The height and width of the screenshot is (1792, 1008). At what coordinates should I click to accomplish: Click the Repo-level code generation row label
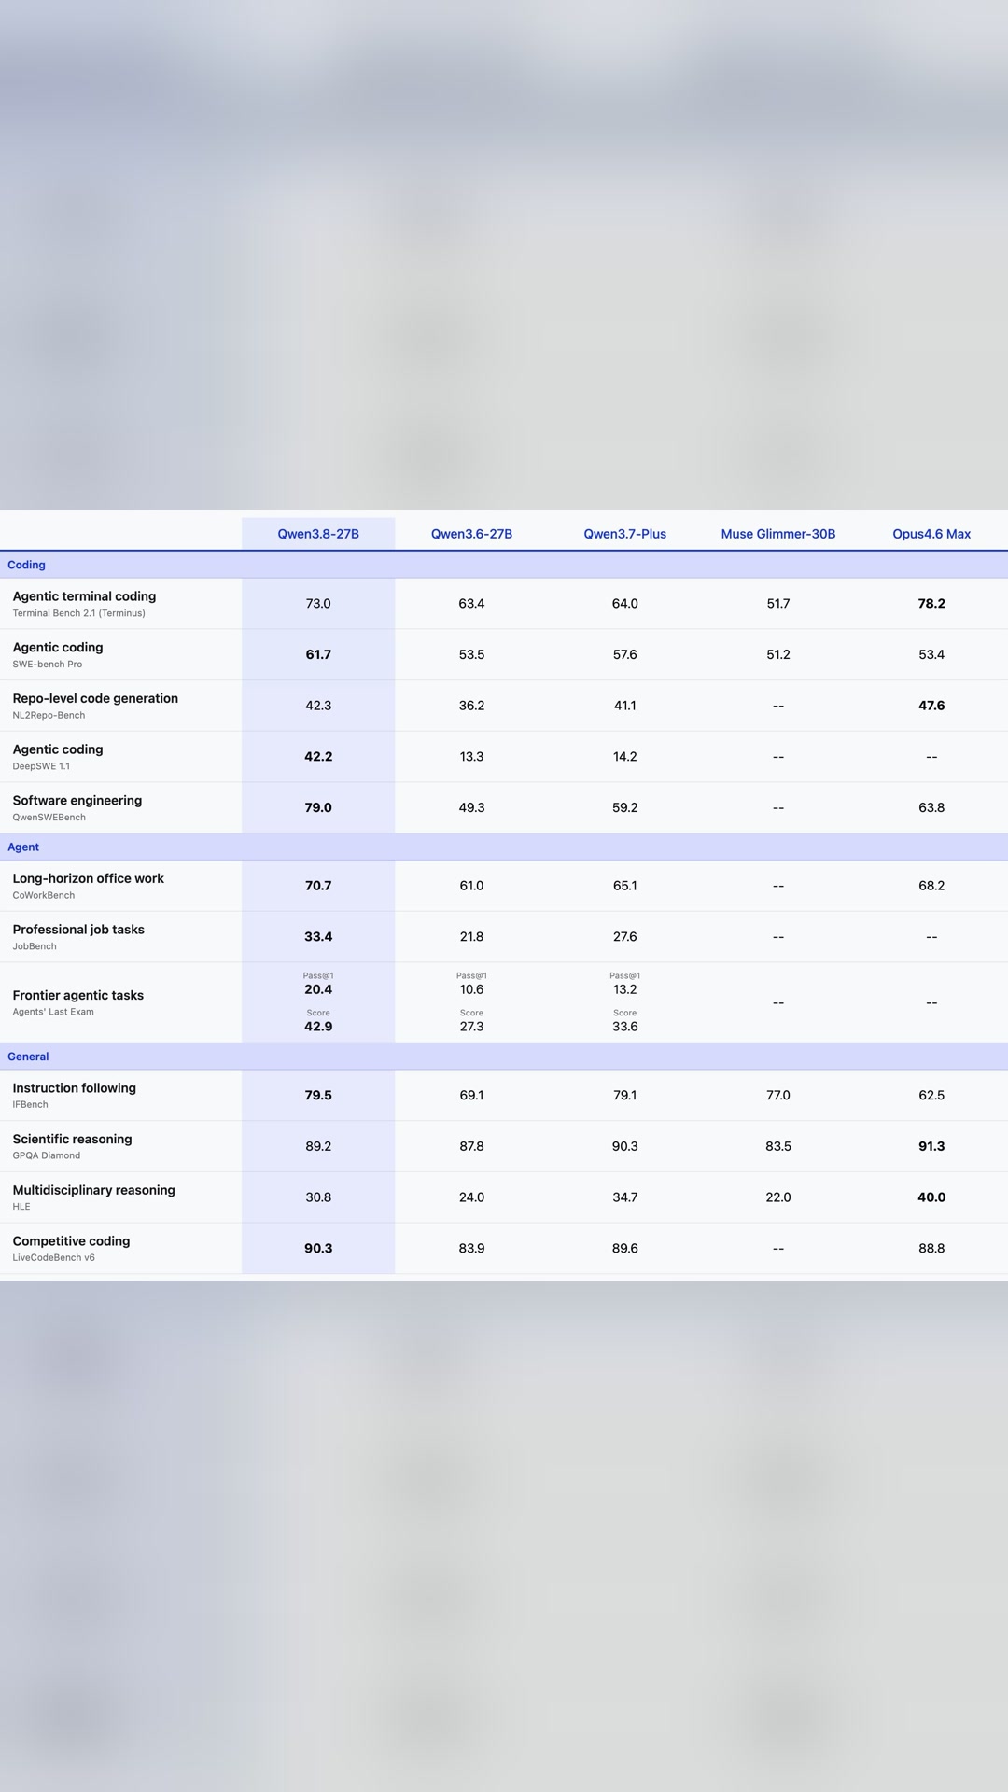[x=95, y=698]
